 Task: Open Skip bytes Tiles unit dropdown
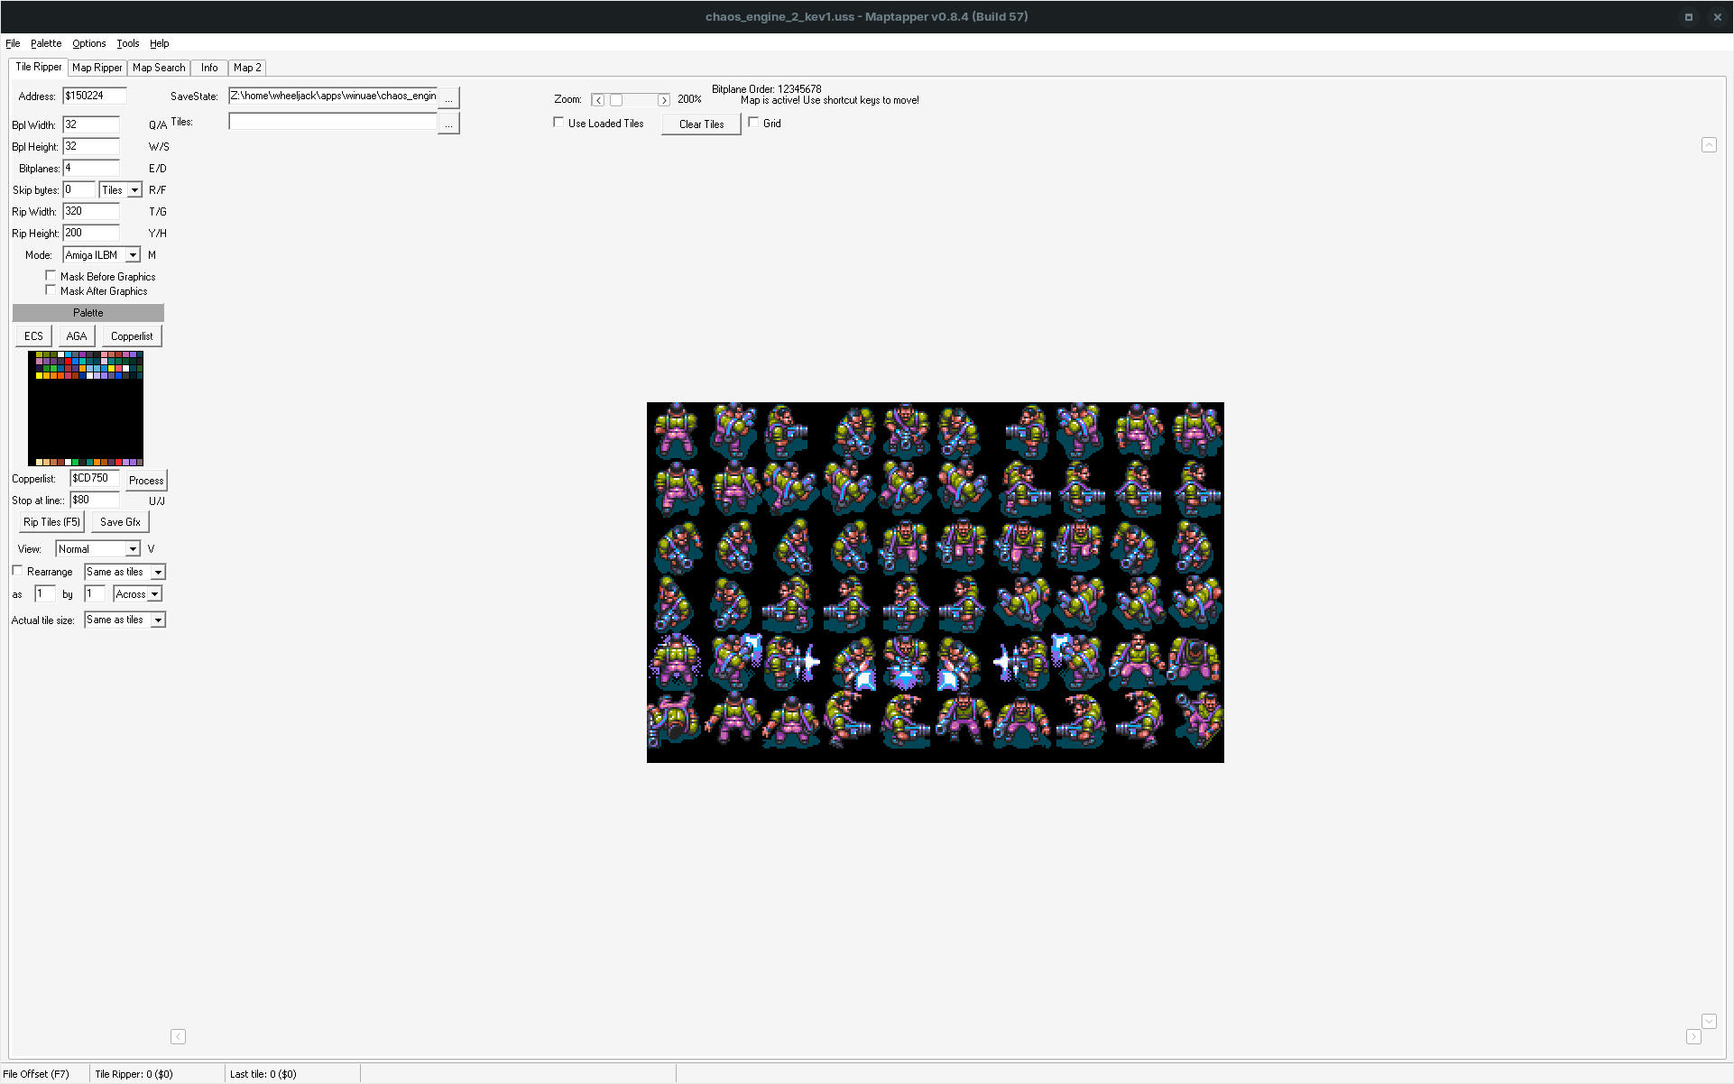[x=134, y=190]
